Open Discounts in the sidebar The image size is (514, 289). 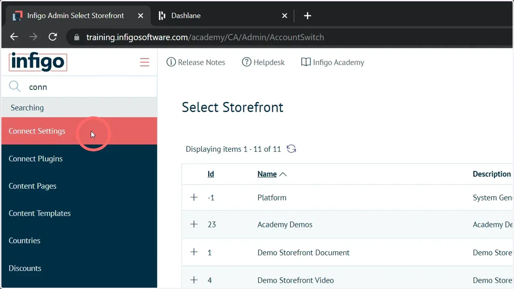(x=79, y=268)
